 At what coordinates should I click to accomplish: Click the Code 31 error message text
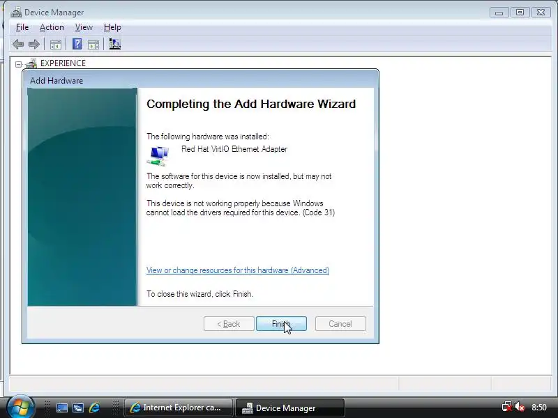tap(241, 208)
